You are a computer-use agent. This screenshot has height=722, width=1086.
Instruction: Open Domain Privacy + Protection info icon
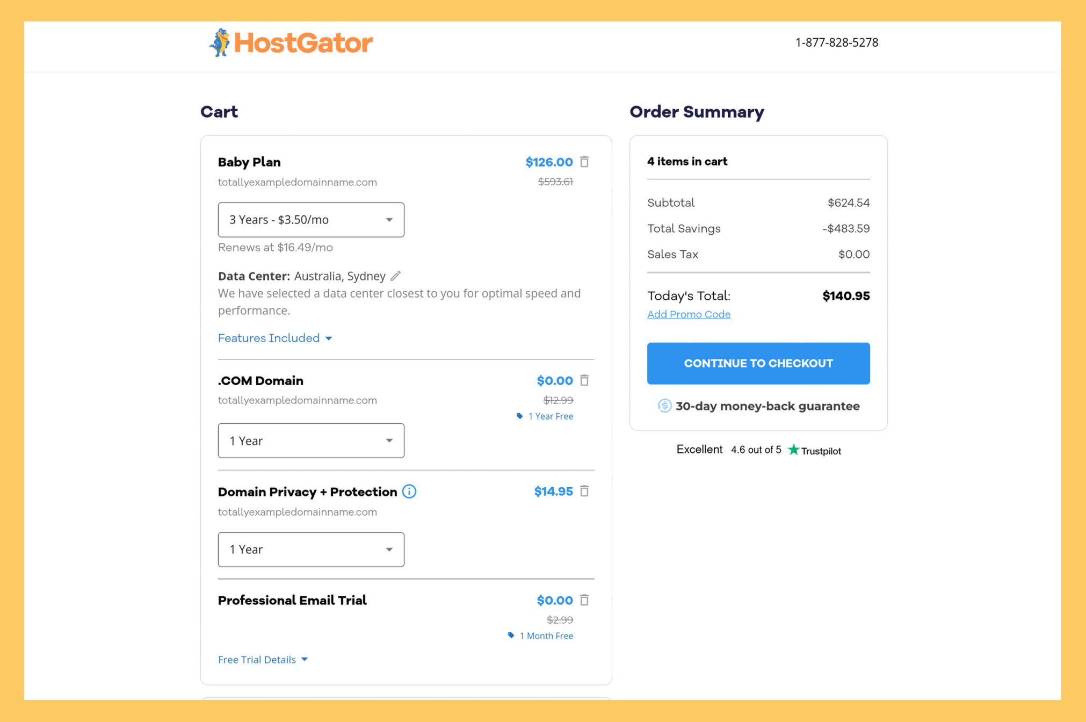pyautogui.click(x=409, y=492)
